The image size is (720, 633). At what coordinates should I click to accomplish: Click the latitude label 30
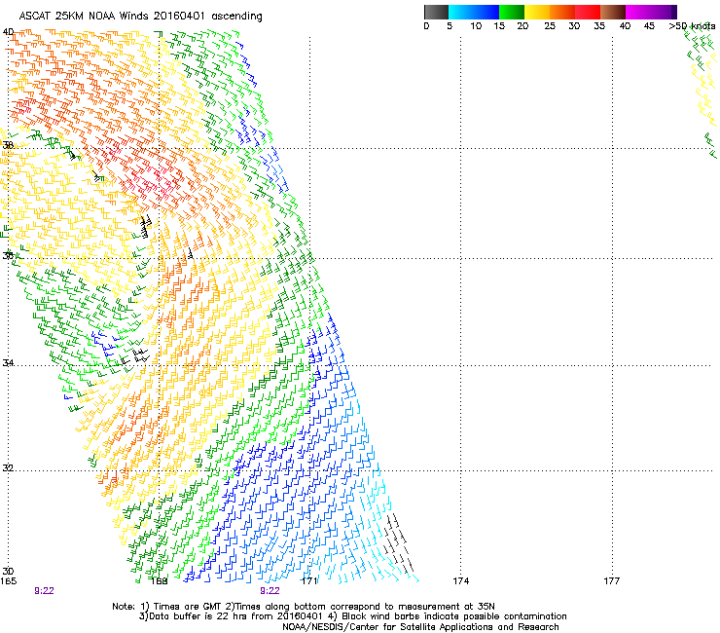[8, 572]
